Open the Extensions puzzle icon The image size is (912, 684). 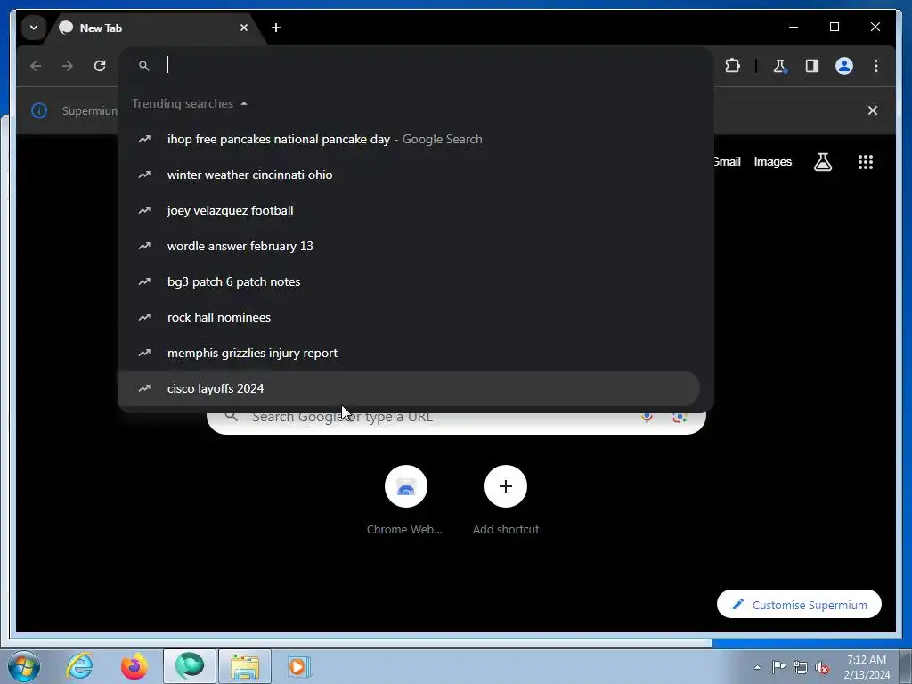pyautogui.click(x=732, y=66)
